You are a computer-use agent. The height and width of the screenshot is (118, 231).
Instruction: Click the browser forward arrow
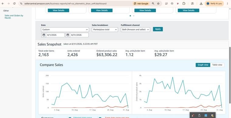point(9,4)
